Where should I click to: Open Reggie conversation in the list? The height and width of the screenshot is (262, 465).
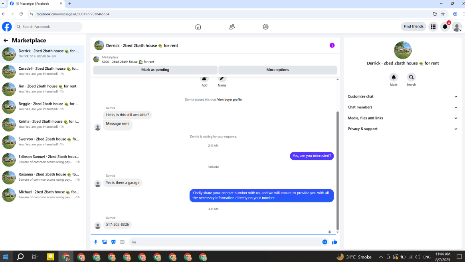coord(42,107)
